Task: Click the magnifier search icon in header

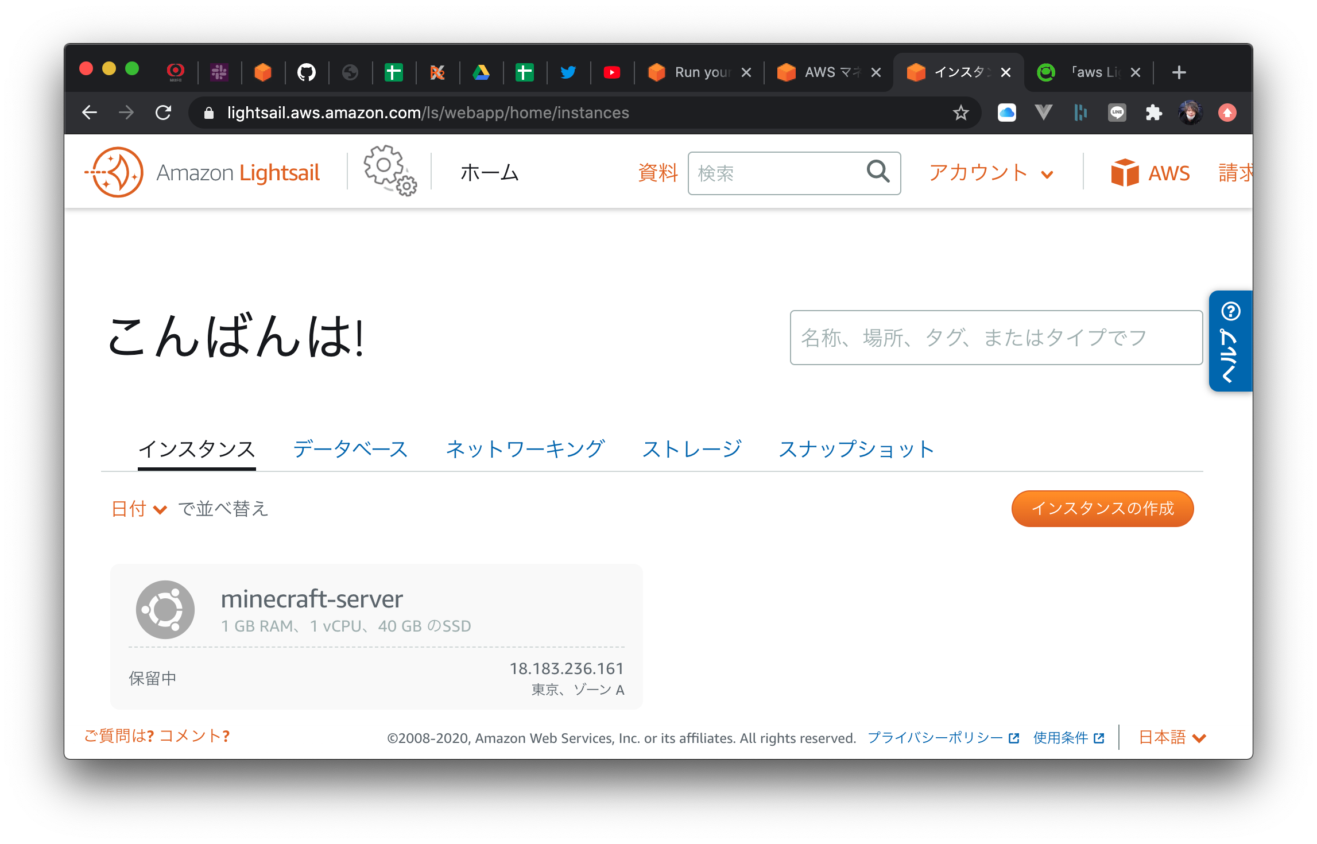Action: 878,172
